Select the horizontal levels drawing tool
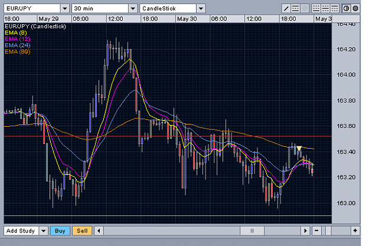 (295, 9)
